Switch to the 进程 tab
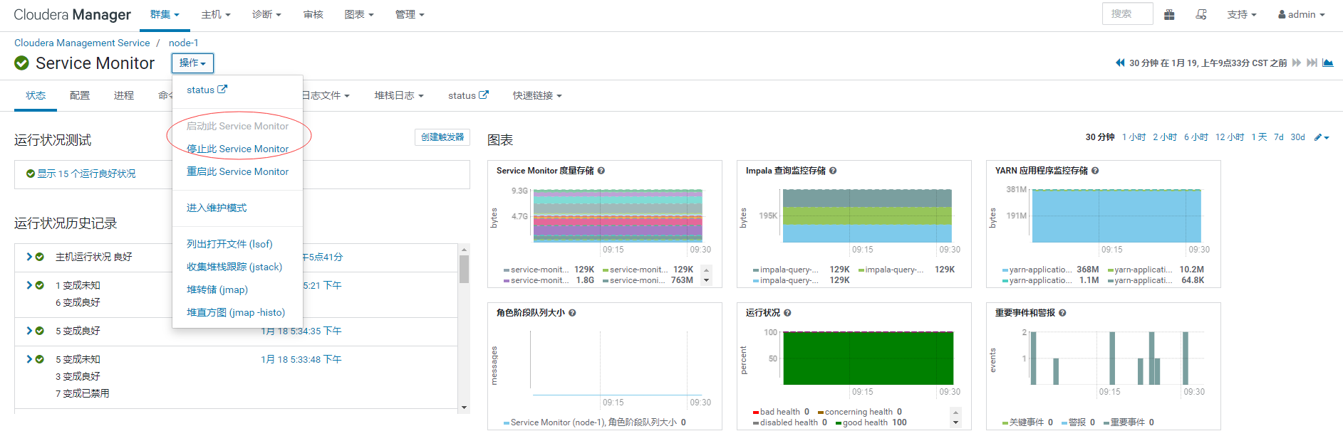The image size is (1343, 431). (x=124, y=95)
